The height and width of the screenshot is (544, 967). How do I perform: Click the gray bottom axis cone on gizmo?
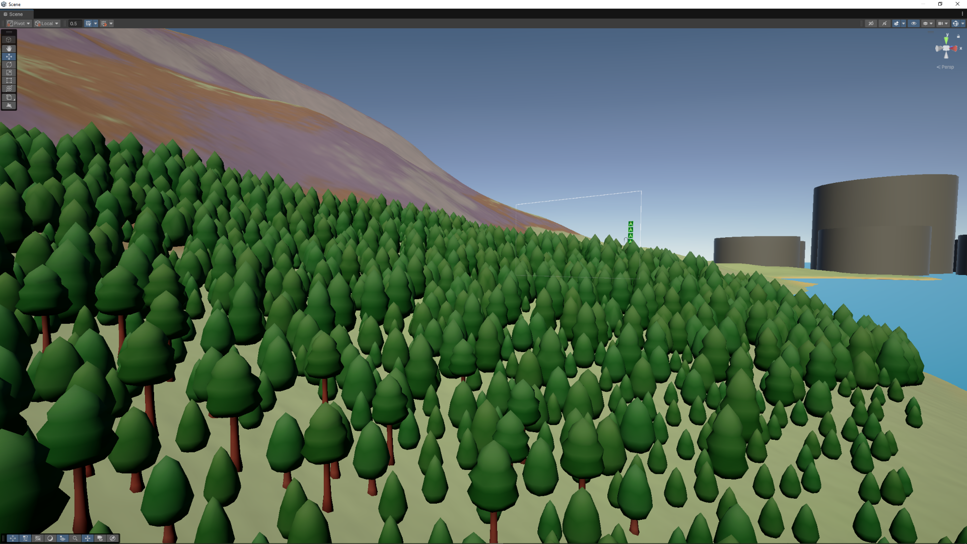click(946, 55)
